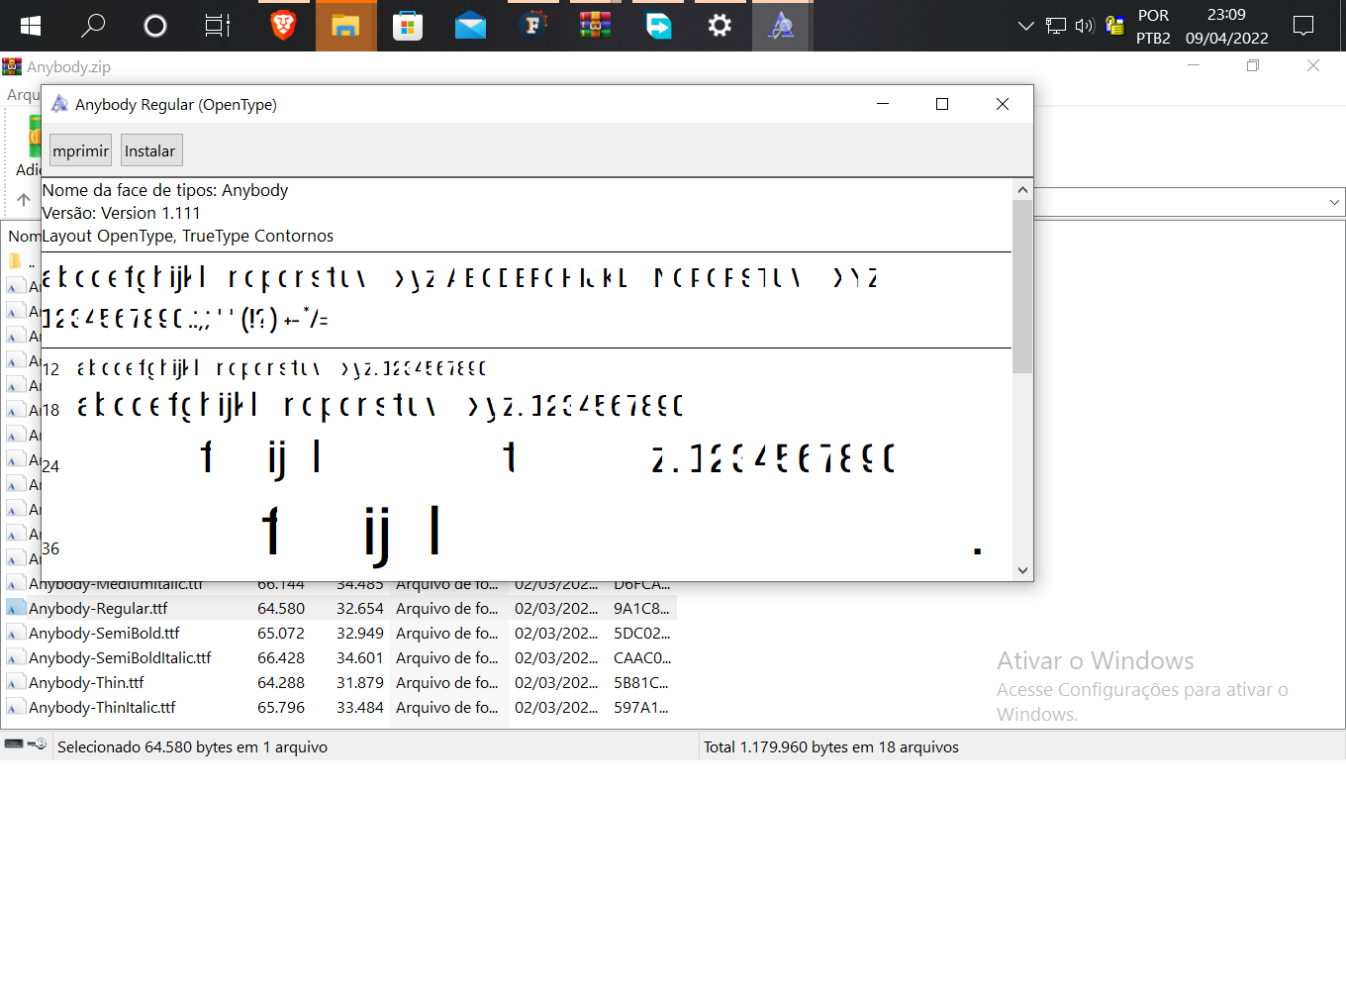Click CRC value 5B81C... of Thin.ttf
Image resolution: width=1346 pixels, height=990 pixels.
tap(641, 682)
